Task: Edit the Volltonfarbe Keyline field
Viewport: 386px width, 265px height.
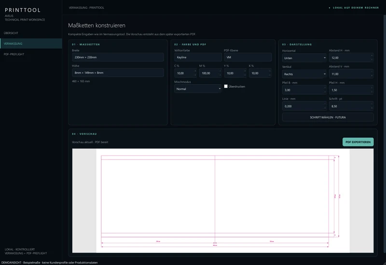Action: [198, 57]
